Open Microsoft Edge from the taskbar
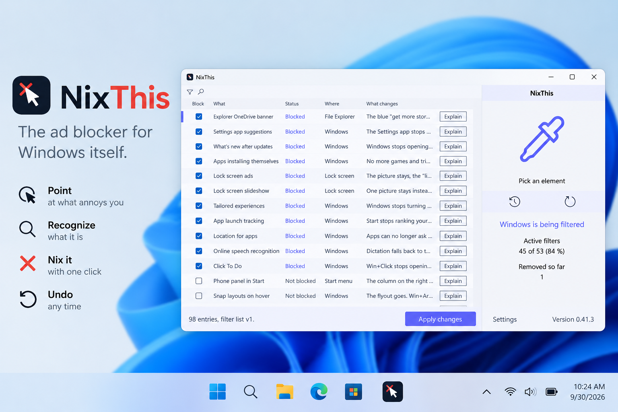Screen dimensions: 618x412 319,391
